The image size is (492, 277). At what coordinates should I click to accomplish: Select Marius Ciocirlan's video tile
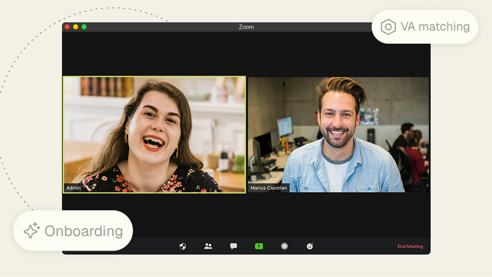[338, 134]
